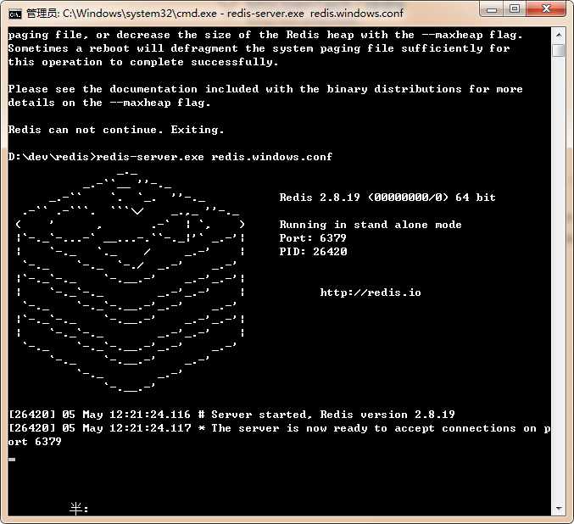
Task: Click the 'paging file, or decrease' top line
Action: click(x=265, y=35)
